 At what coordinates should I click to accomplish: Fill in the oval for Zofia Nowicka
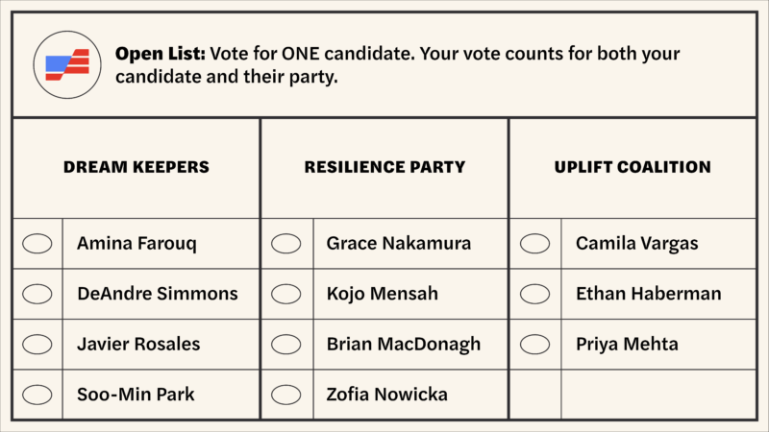click(x=286, y=394)
